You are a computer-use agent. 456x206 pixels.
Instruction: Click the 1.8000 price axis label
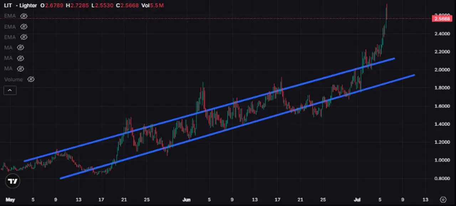441,88
